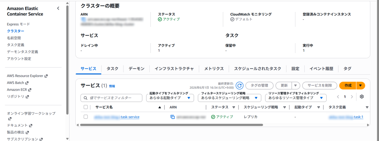Click the アクティブ status in service row
This screenshot has height=141, width=379.
point(222,117)
